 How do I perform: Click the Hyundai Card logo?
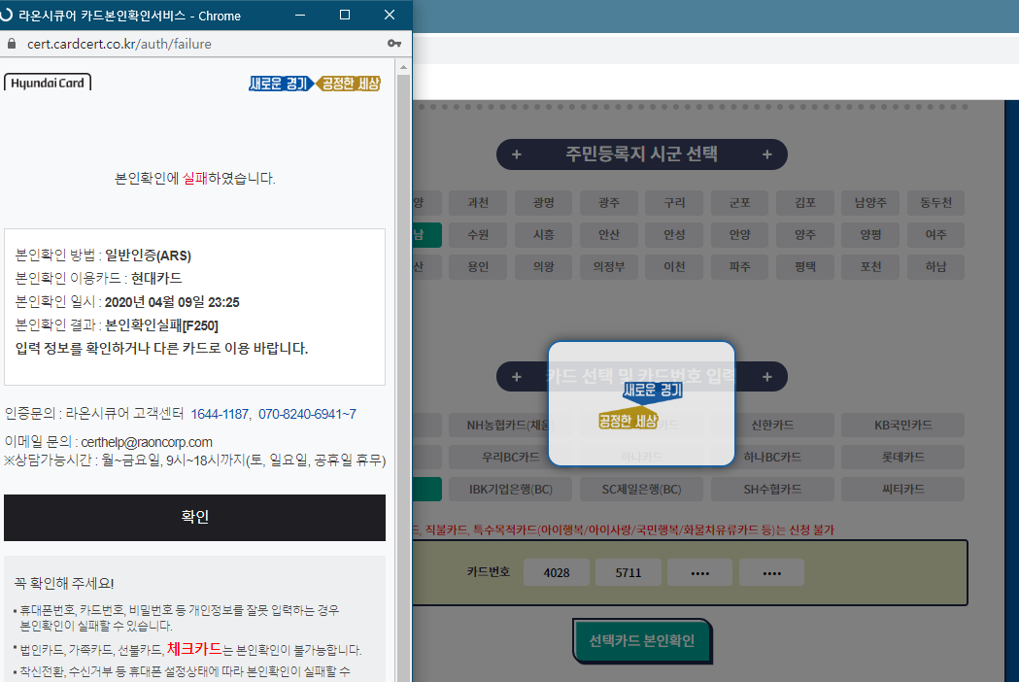(48, 83)
